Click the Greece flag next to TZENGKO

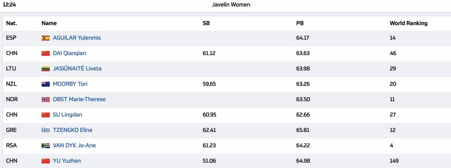click(45, 130)
